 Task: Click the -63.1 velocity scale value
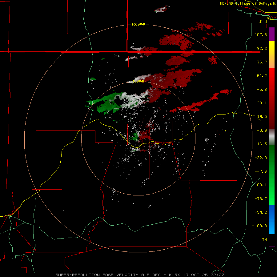[261, 185]
